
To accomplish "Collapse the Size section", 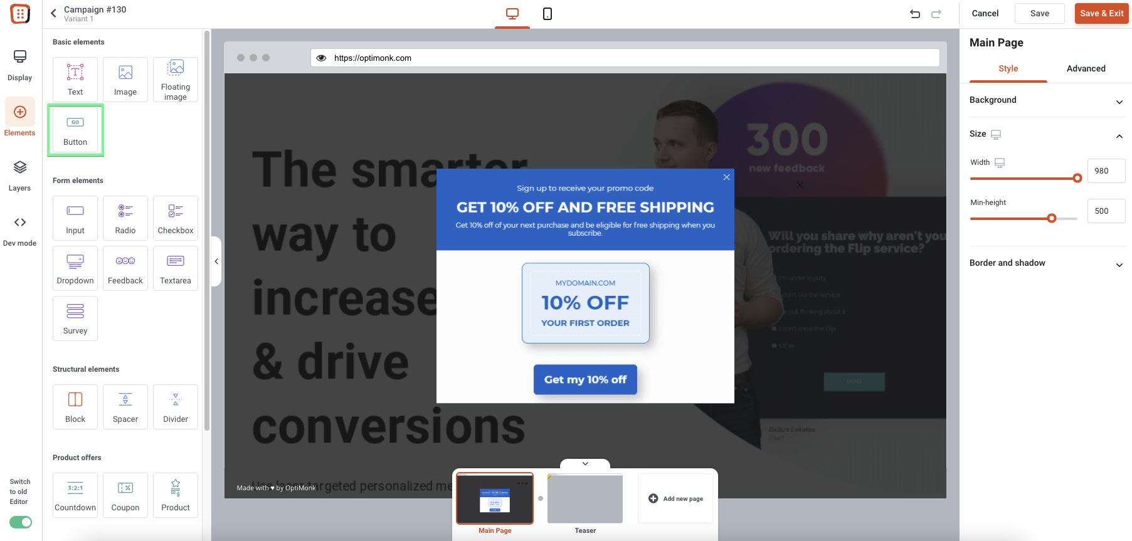I will coord(1119,136).
